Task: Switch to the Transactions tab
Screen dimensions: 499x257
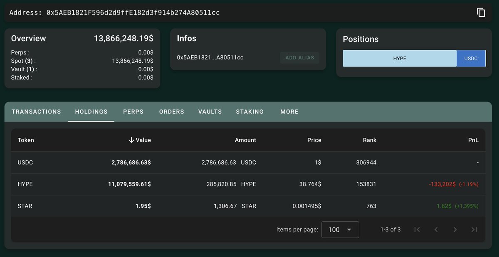Action: click(36, 112)
